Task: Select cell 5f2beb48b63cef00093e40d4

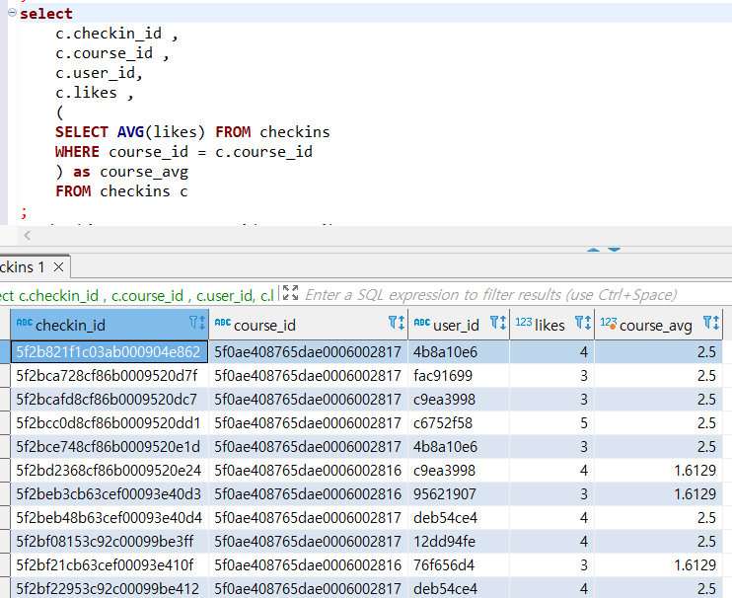Action: pos(110,518)
